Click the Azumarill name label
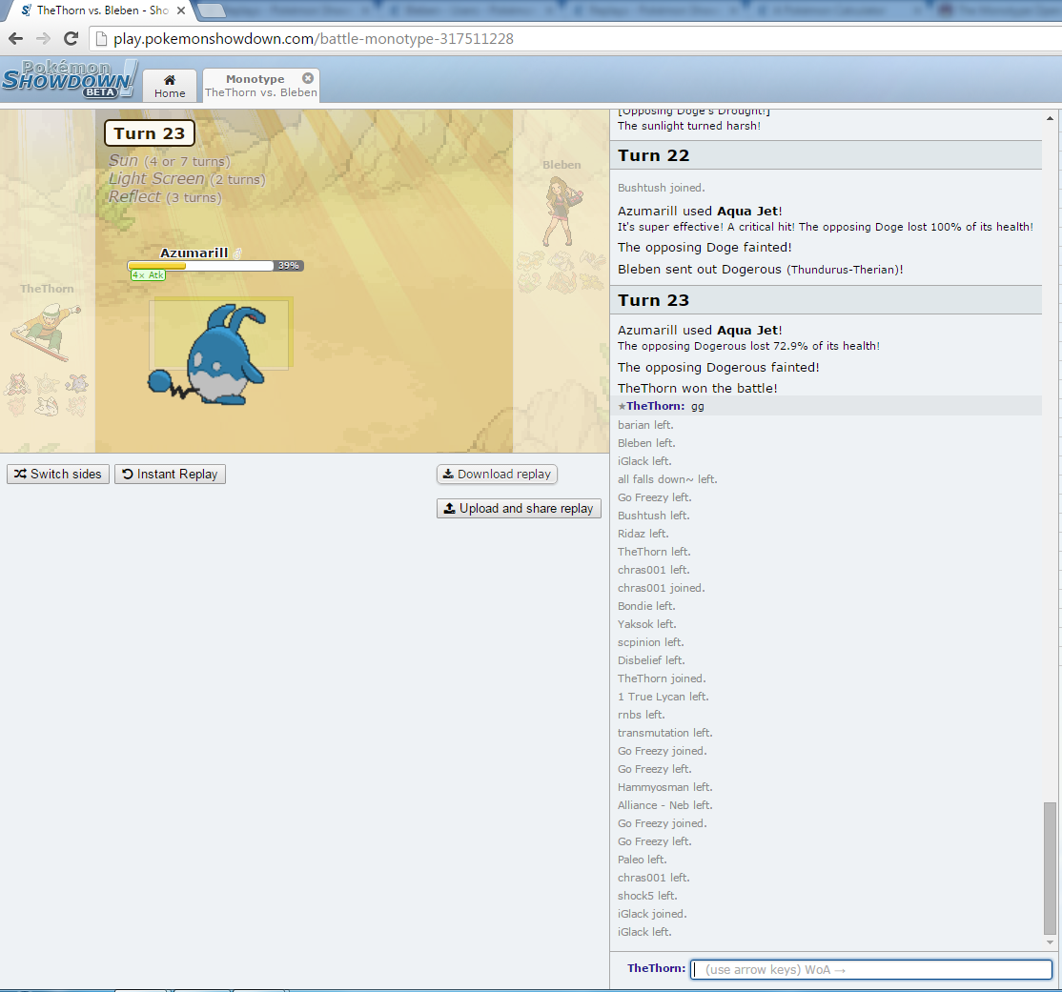 click(x=194, y=253)
